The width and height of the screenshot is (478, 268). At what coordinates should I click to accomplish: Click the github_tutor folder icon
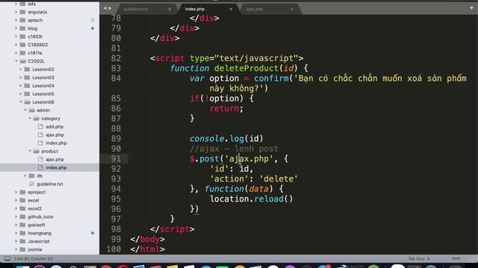tap(22, 217)
